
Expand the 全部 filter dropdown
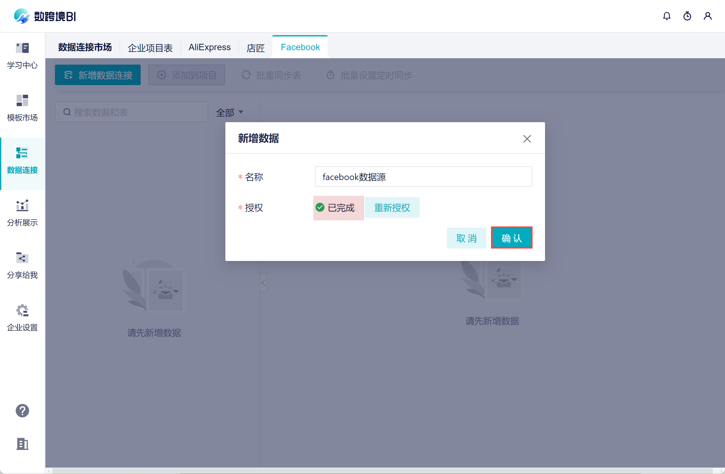point(230,112)
